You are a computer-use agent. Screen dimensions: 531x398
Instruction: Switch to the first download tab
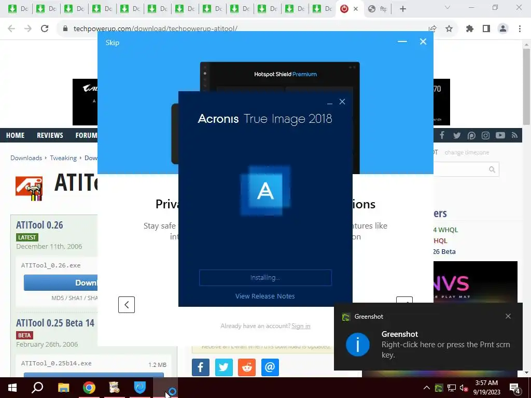18,9
